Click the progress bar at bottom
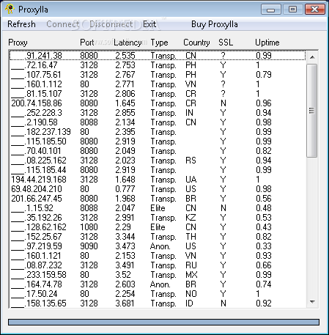The image size is (329, 335). (163, 322)
